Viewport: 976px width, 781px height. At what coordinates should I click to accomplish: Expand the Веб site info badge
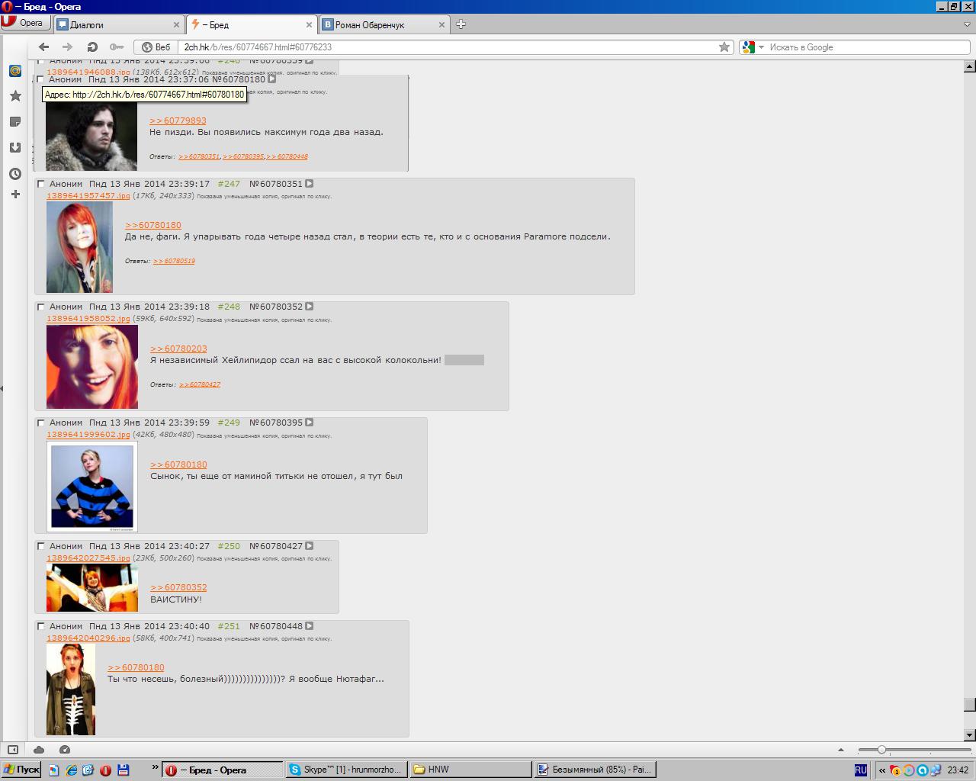pos(157,47)
